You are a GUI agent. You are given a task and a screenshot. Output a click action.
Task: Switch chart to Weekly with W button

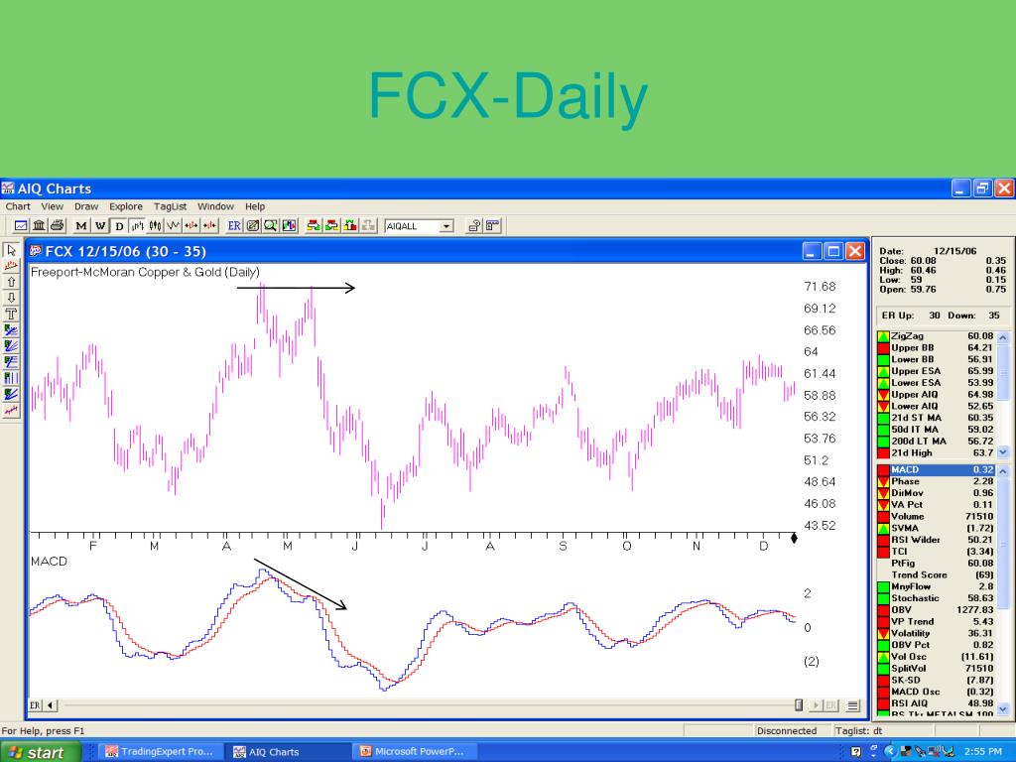[100, 225]
